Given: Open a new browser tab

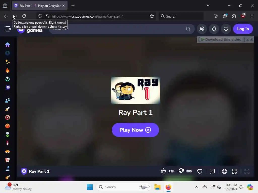Looking at the screenshot, I should point(73,6).
